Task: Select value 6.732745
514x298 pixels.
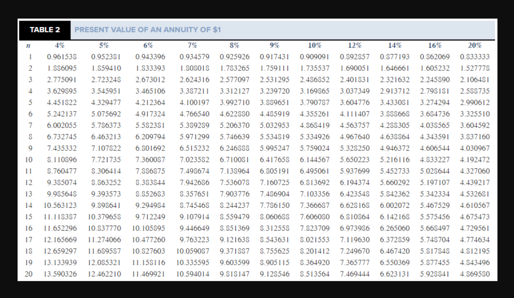Action: coord(62,137)
